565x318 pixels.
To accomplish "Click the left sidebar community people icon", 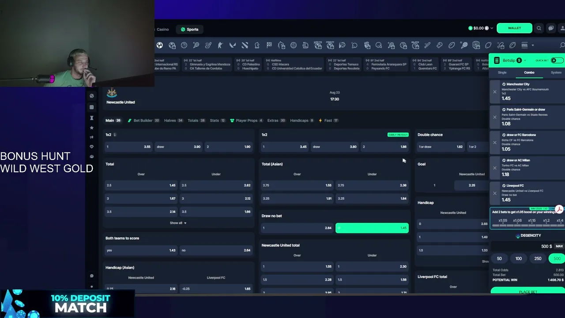I will (x=92, y=156).
